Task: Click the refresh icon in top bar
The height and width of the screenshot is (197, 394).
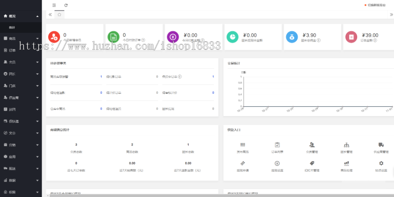Action: [66, 5]
